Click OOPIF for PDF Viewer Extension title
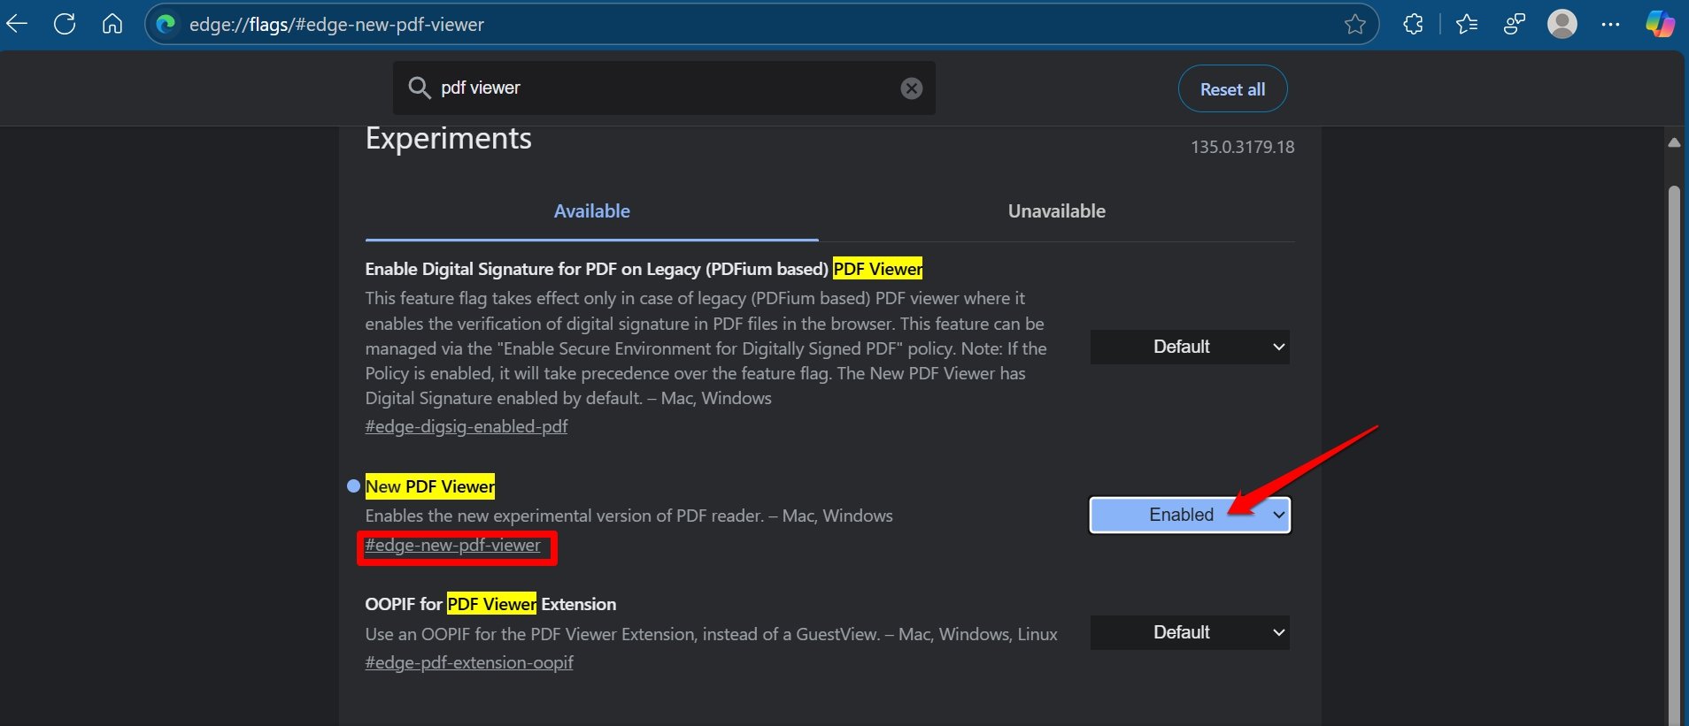Image resolution: width=1689 pixels, height=726 pixels. click(x=490, y=604)
